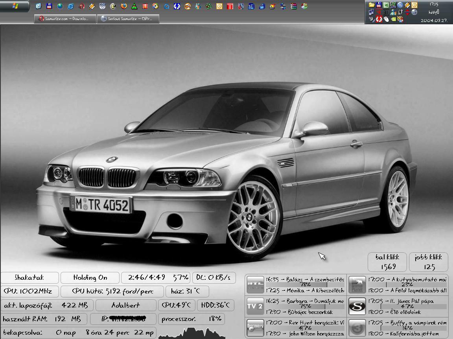The width and height of the screenshot is (453, 339).
Task: Launch Windows Media Player from quick launch
Action: coord(155,6)
